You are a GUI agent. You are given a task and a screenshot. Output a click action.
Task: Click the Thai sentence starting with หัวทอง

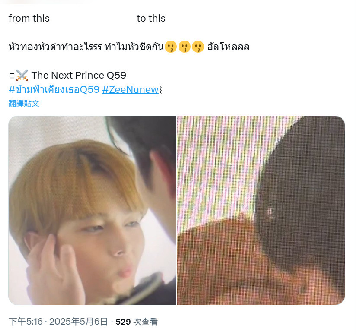(129, 47)
